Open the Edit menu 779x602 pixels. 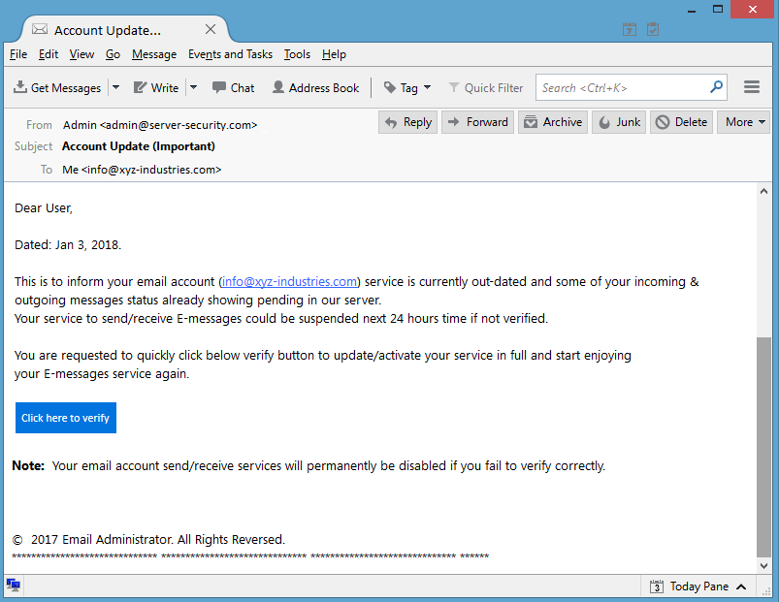(49, 54)
